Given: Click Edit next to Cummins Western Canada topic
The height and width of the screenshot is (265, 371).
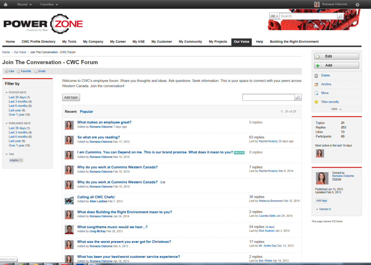Looking at the screenshot, I should coord(163,182).
